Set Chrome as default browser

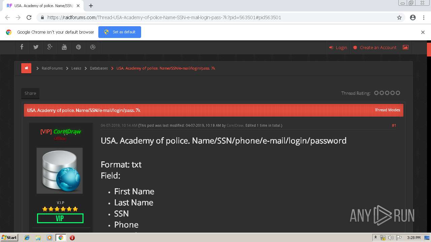(x=120, y=32)
